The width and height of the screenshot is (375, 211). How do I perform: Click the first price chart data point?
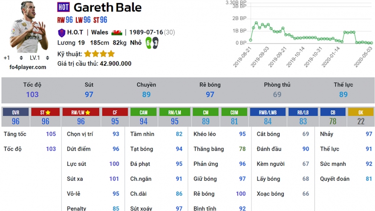[251, 40]
